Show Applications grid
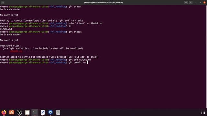The height and width of the screenshot is (116, 207). pos(203,112)
